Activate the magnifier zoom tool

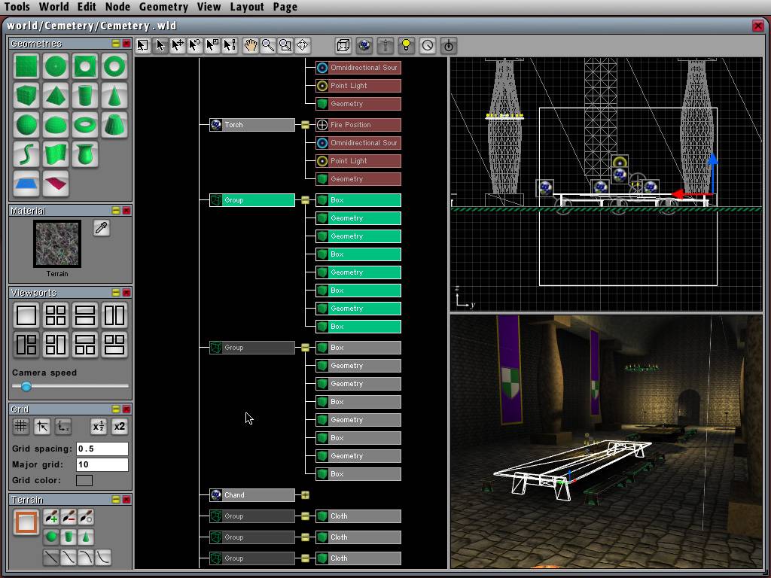pyautogui.click(x=267, y=45)
